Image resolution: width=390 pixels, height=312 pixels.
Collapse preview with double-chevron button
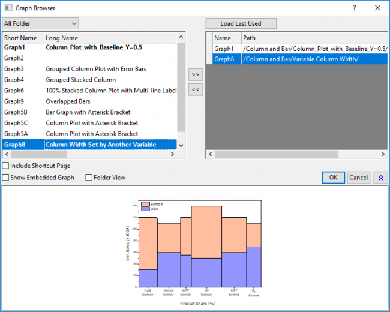click(x=380, y=178)
